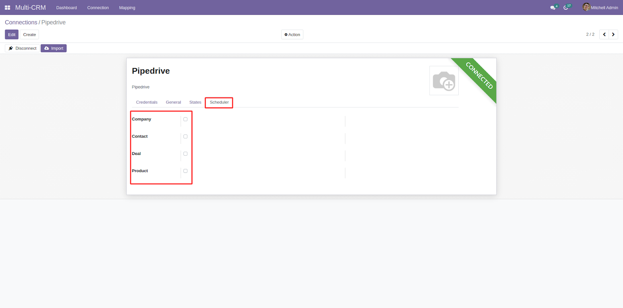Click the Multi-CRM app title
Image resolution: width=623 pixels, height=308 pixels.
[30, 8]
